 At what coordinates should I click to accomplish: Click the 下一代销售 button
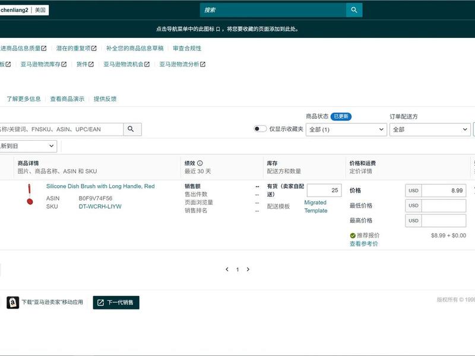pos(116,303)
